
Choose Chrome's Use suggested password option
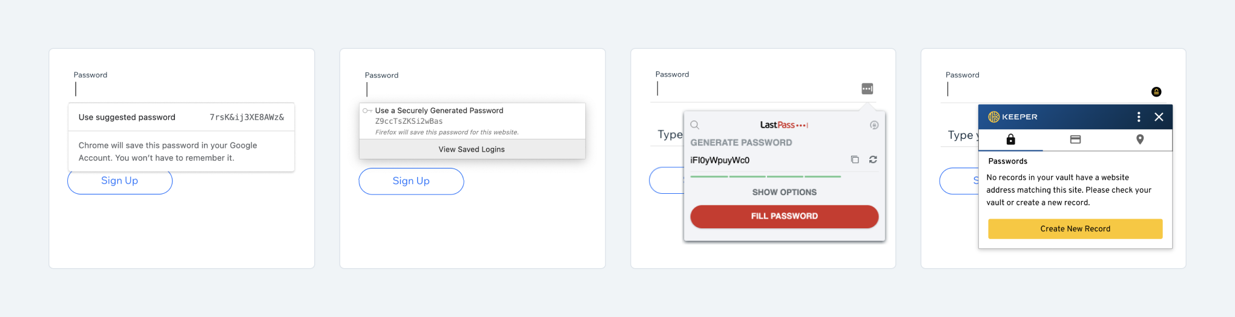181,117
